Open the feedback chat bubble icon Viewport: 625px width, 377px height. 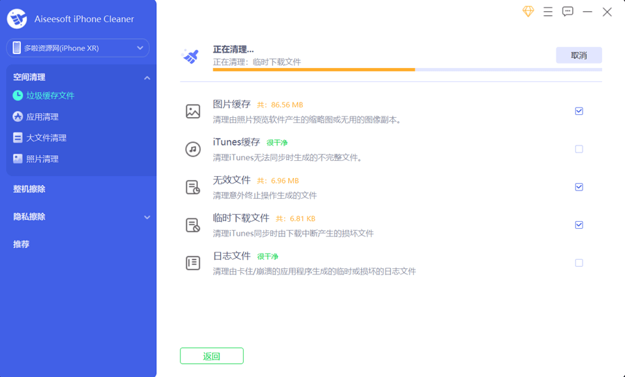point(567,12)
